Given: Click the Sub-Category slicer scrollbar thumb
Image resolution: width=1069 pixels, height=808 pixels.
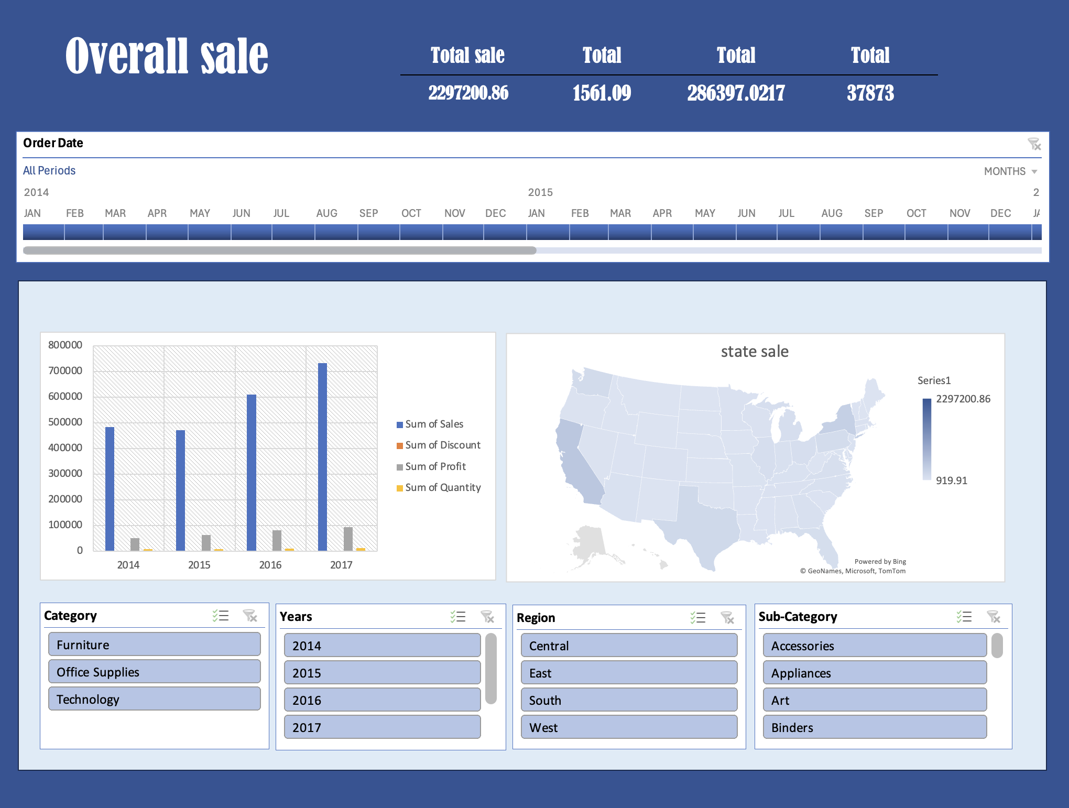Looking at the screenshot, I should (x=997, y=646).
